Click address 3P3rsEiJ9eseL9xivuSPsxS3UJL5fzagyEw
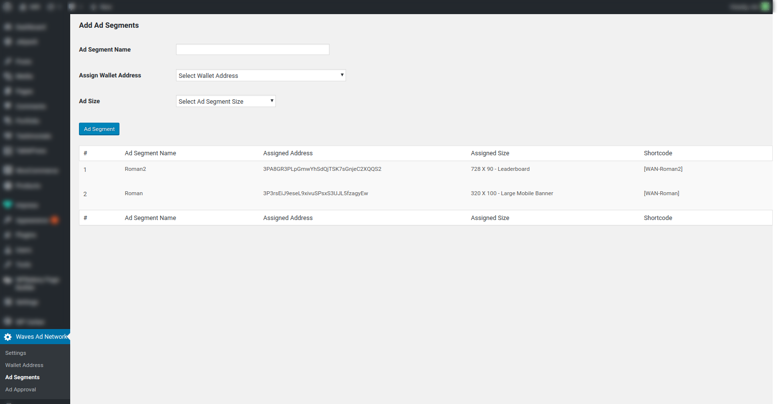Screen dimensions: 780x404 [315, 193]
